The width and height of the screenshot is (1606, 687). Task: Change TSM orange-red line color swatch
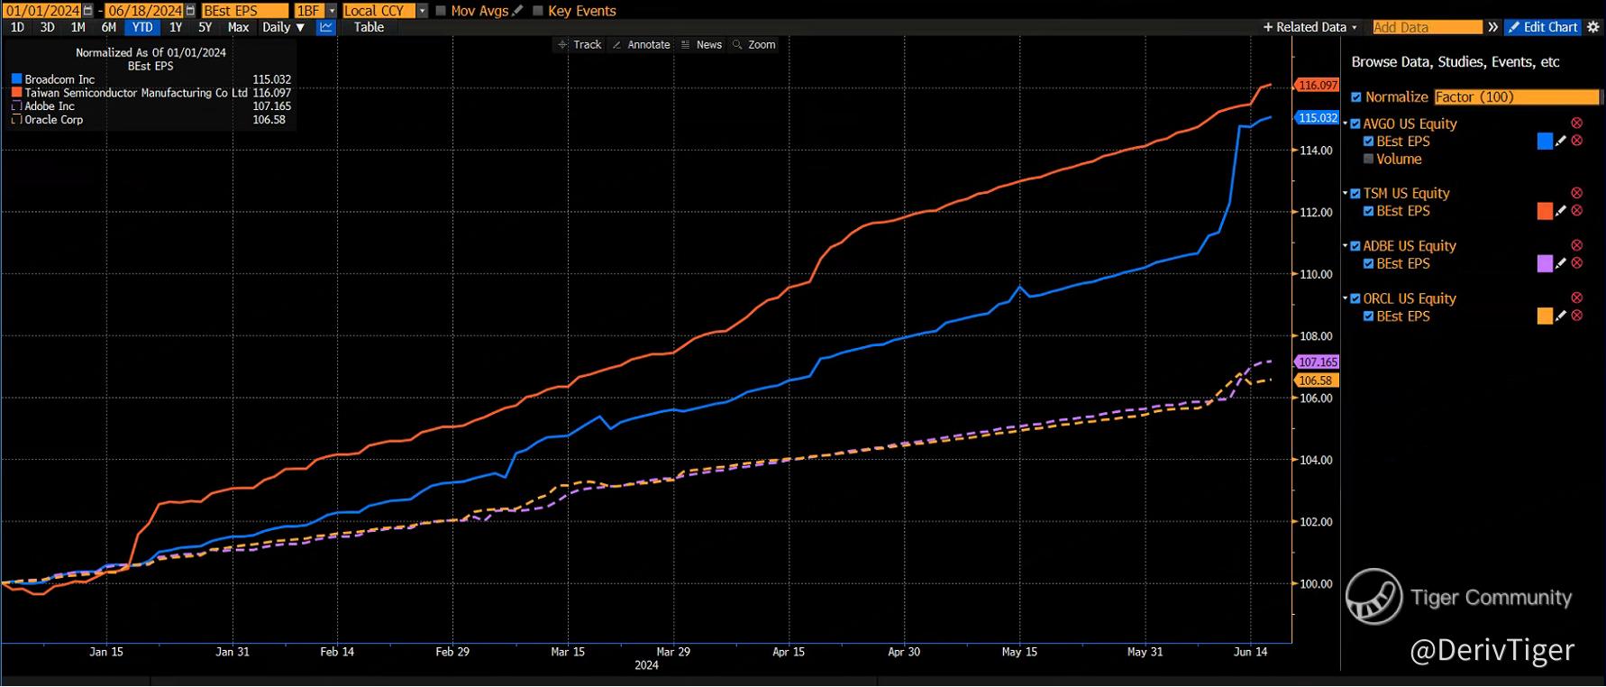[x=1545, y=211]
